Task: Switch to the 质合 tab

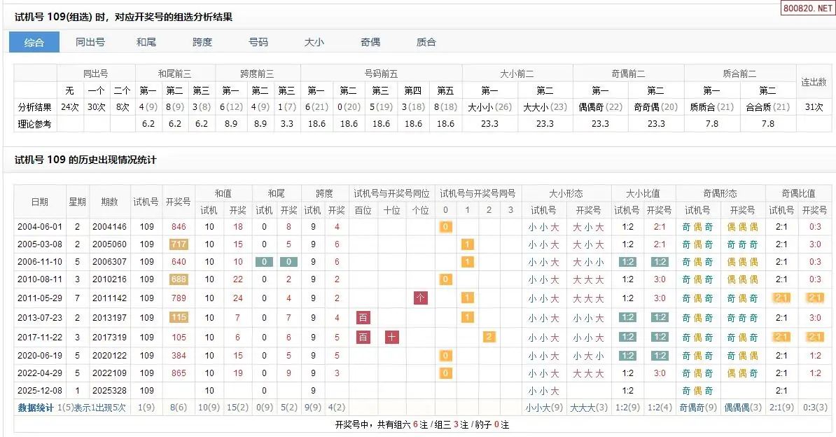Action: [426, 43]
